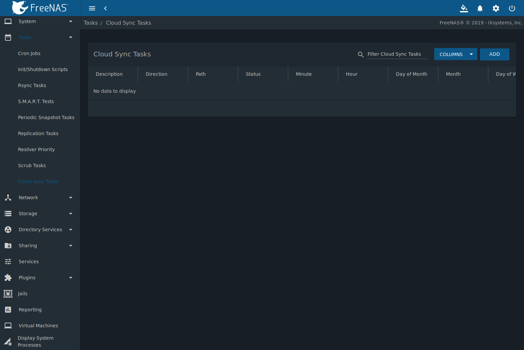The width and height of the screenshot is (524, 350).
Task: Click the Storage disks icon
Action: 8,214
